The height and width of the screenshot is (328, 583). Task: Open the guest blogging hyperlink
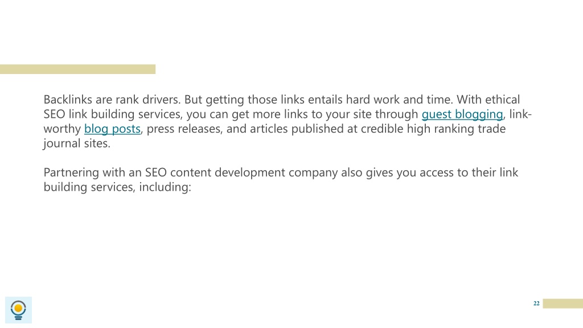[462, 114]
